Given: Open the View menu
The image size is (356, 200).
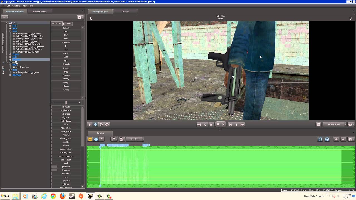Looking at the screenshot, I should (24, 6).
